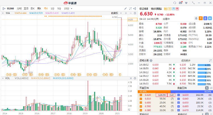Set price alert with bell icon
Image resolution: width=213 pixels, height=115 pixels.
(x=196, y=18)
